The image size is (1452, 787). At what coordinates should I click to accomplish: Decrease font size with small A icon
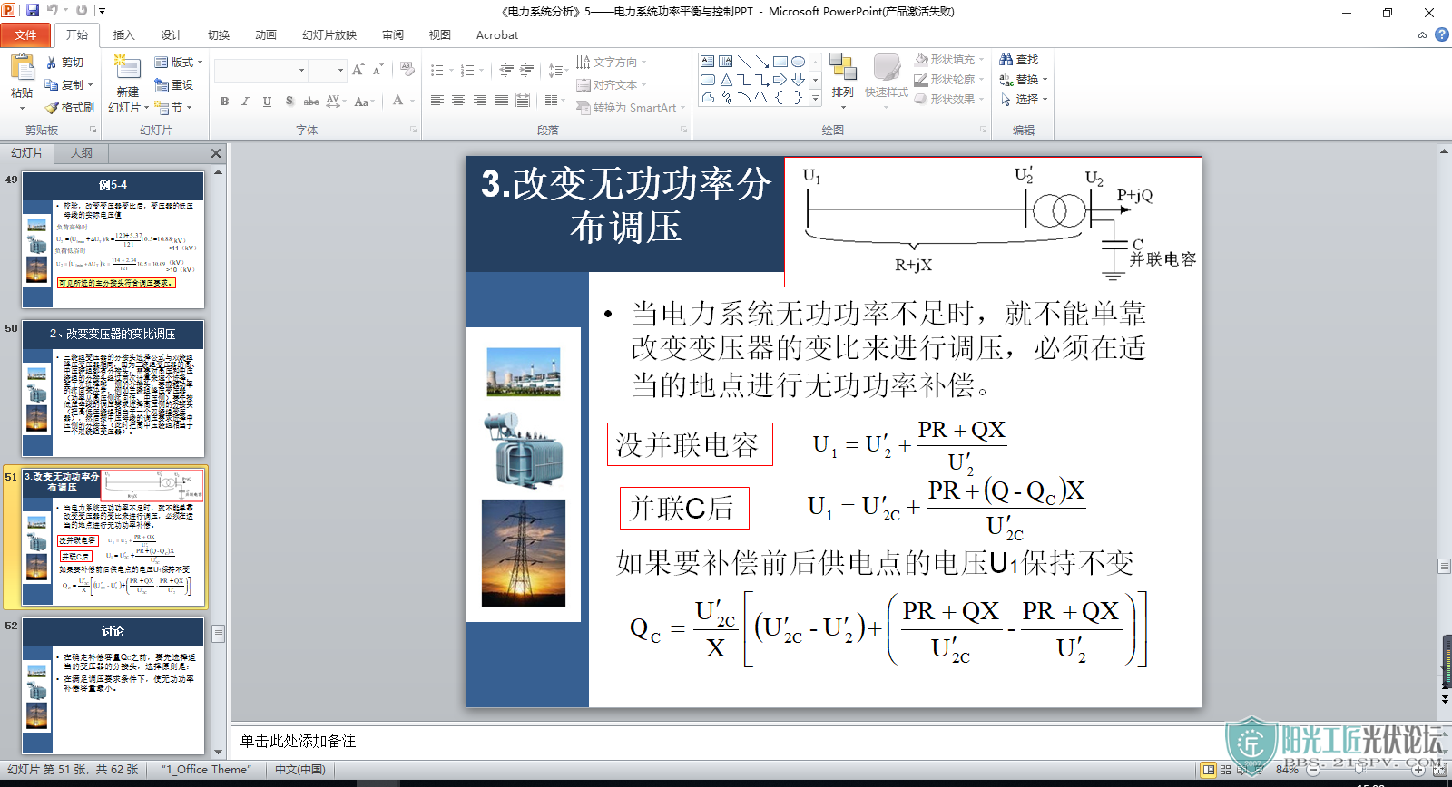tap(378, 70)
